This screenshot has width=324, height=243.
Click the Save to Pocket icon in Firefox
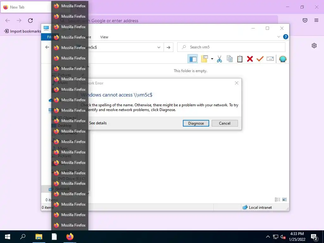pyautogui.click(x=305, y=20)
